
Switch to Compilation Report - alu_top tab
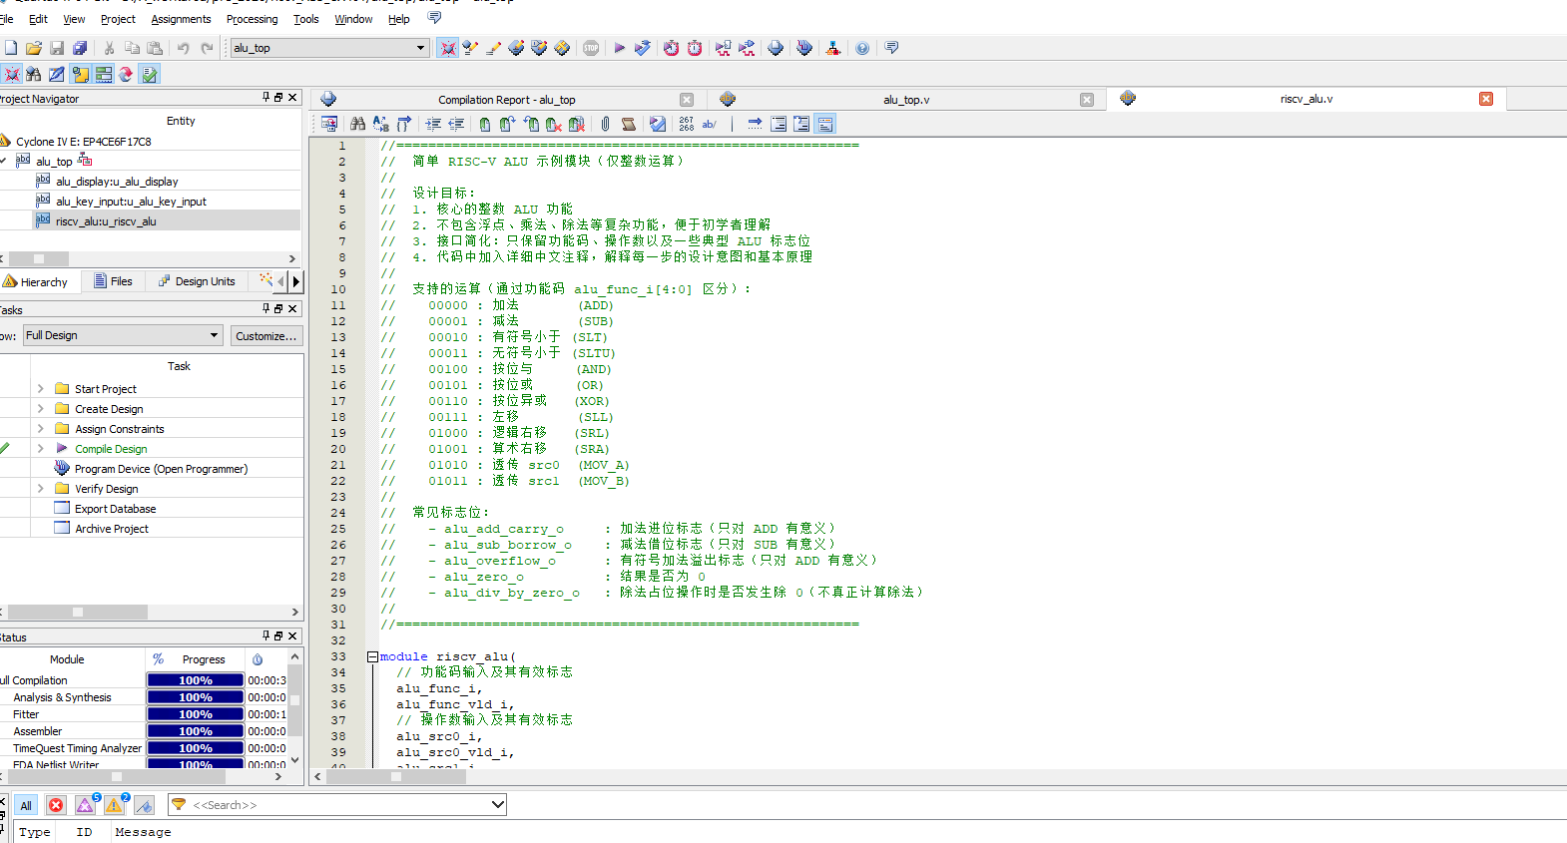coord(507,100)
